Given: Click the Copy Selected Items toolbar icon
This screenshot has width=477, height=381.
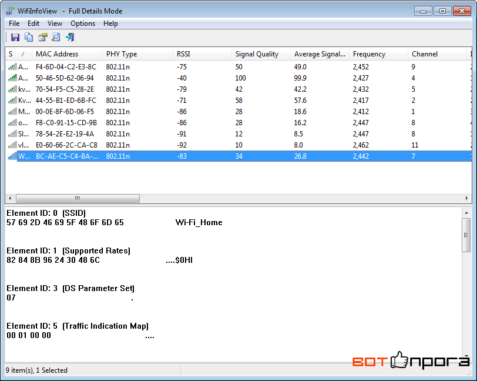Looking at the screenshot, I should click(29, 37).
